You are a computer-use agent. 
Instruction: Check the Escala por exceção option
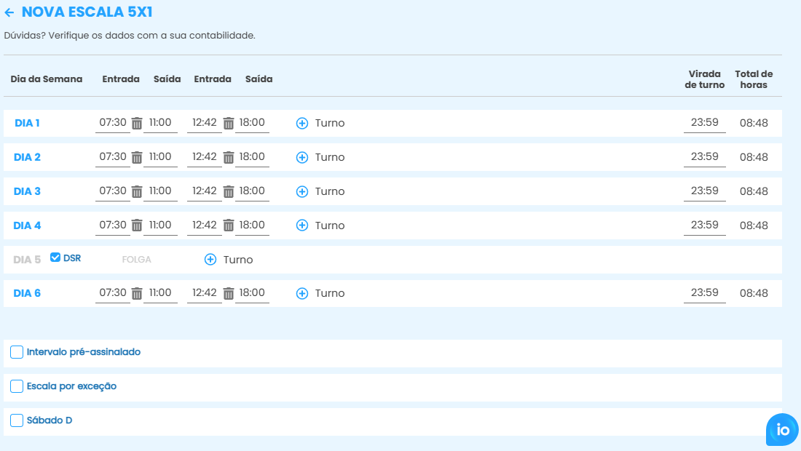(17, 386)
